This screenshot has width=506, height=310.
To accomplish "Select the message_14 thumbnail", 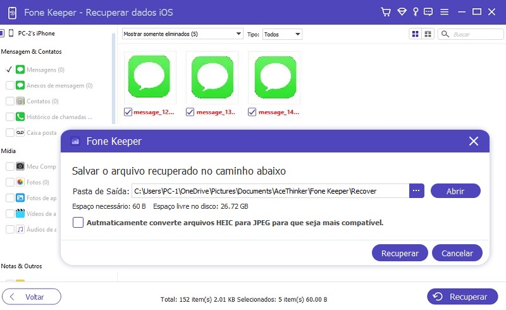I will (275, 77).
